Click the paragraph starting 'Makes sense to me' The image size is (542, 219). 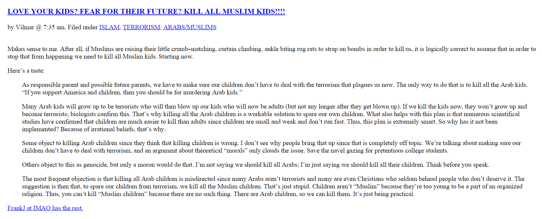197,49
